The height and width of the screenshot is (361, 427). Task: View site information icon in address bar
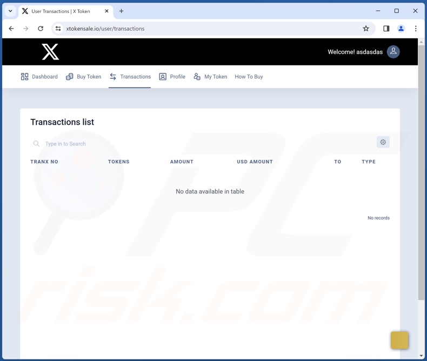pyautogui.click(x=58, y=29)
